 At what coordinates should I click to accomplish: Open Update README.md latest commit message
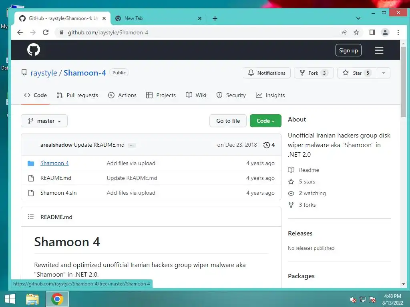point(99,145)
